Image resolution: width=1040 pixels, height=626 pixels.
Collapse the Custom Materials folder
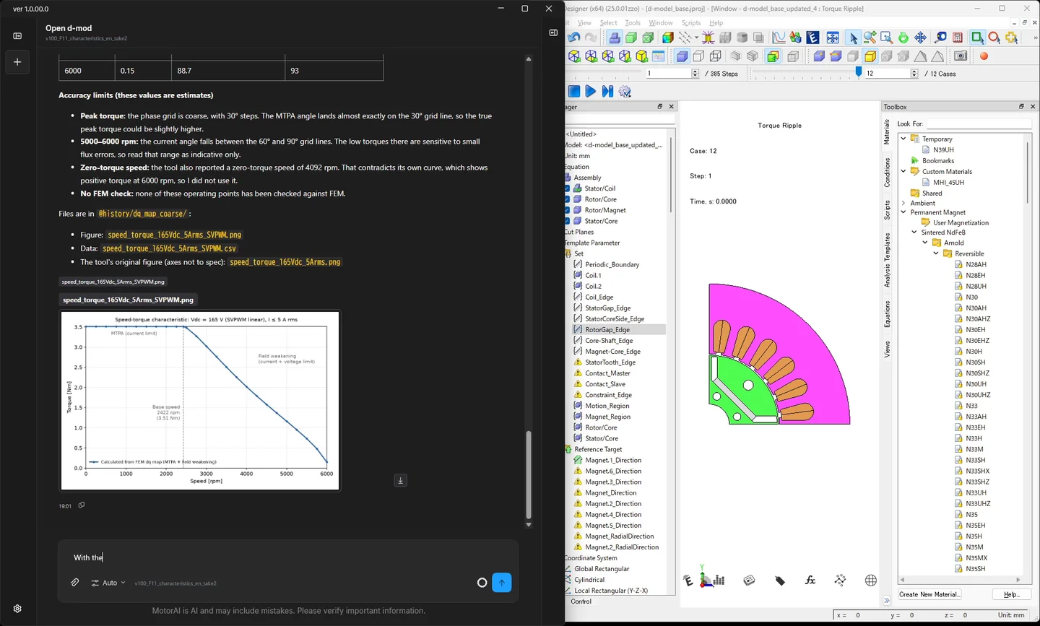point(903,171)
